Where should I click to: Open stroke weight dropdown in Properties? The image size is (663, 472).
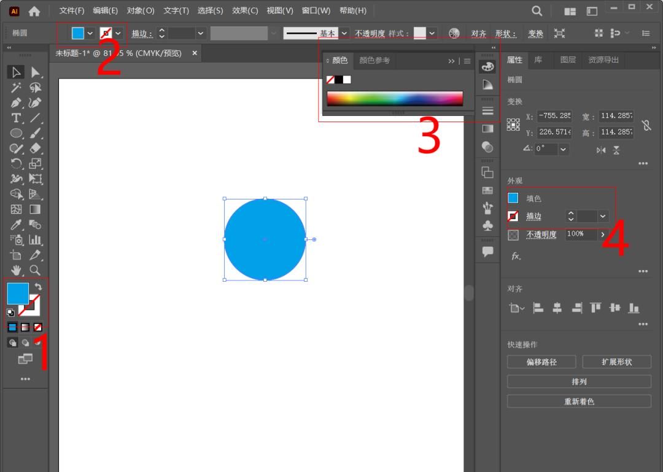click(603, 216)
